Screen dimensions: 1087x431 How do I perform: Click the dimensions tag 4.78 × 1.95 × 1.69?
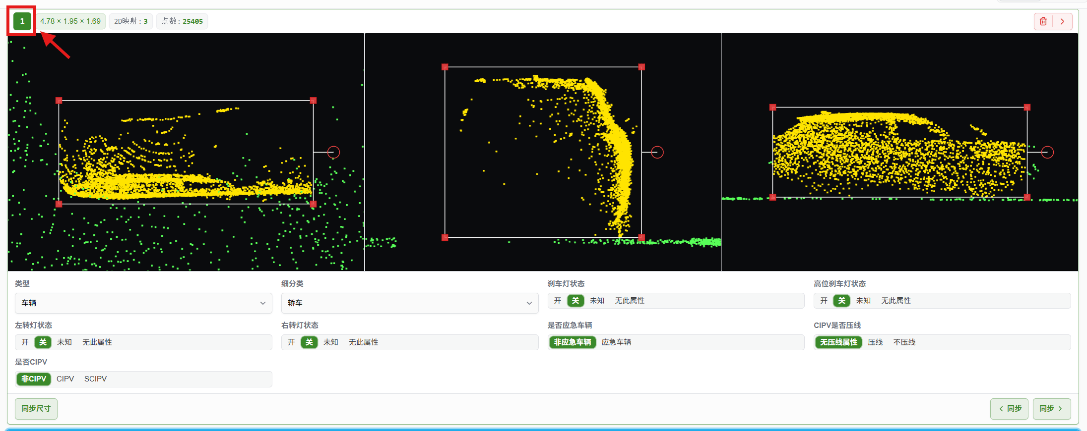tap(70, 21)
